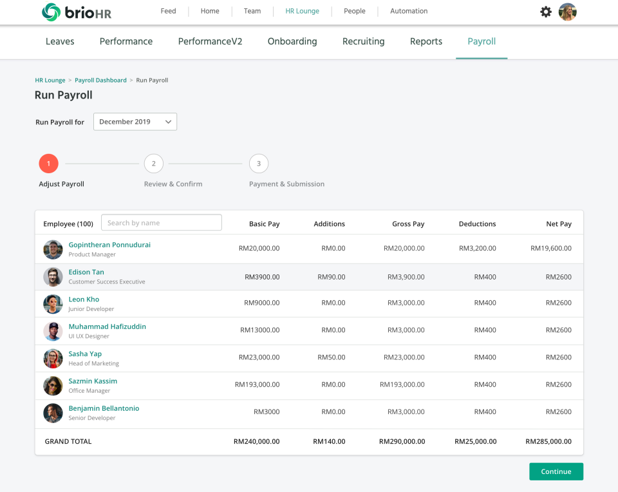Open the settings gear icon

pos(546,11)
